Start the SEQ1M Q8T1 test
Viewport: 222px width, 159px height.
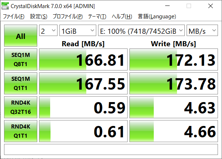point(21,59)
